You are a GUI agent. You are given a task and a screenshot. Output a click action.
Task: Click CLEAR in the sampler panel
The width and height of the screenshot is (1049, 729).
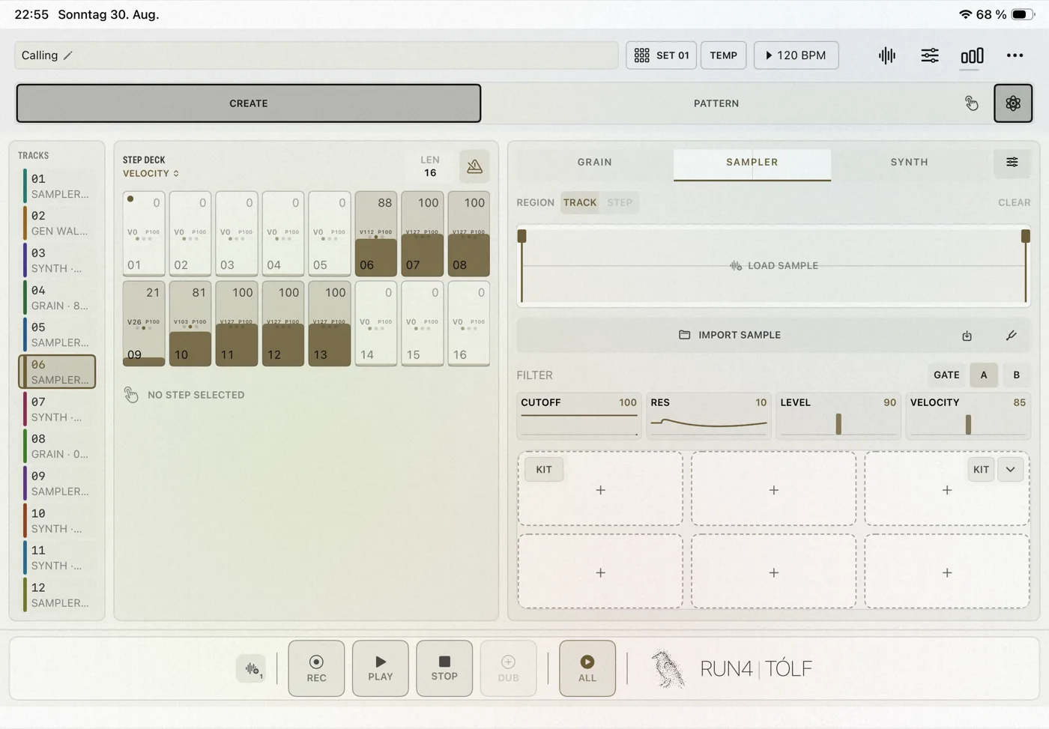point(1014,202)
